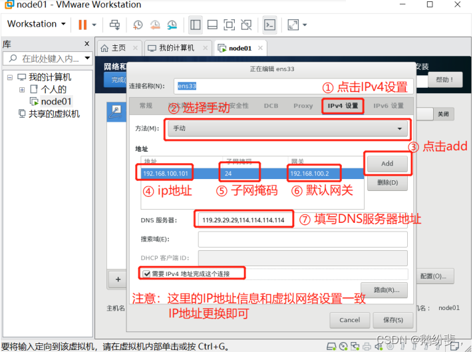Open the IPv4 设置 tab
The image size is (473, 352).
coord(343,106)
